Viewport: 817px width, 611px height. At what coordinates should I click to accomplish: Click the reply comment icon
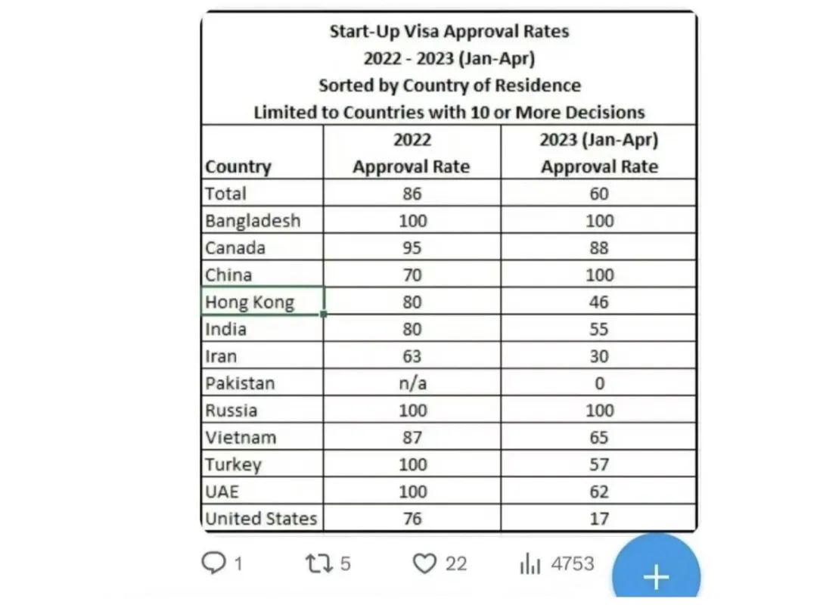(213, 563)
